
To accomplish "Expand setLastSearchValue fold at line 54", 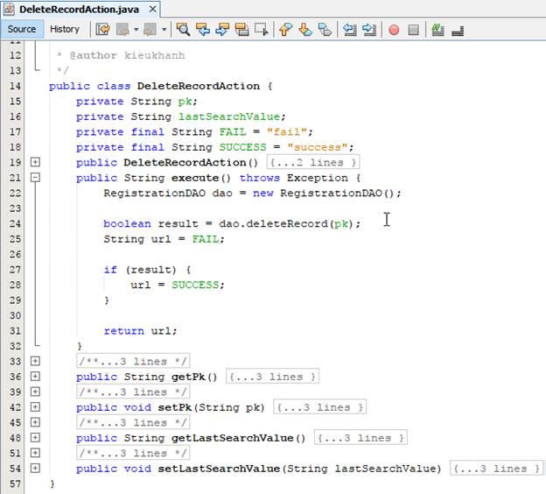I will [35, 468].
